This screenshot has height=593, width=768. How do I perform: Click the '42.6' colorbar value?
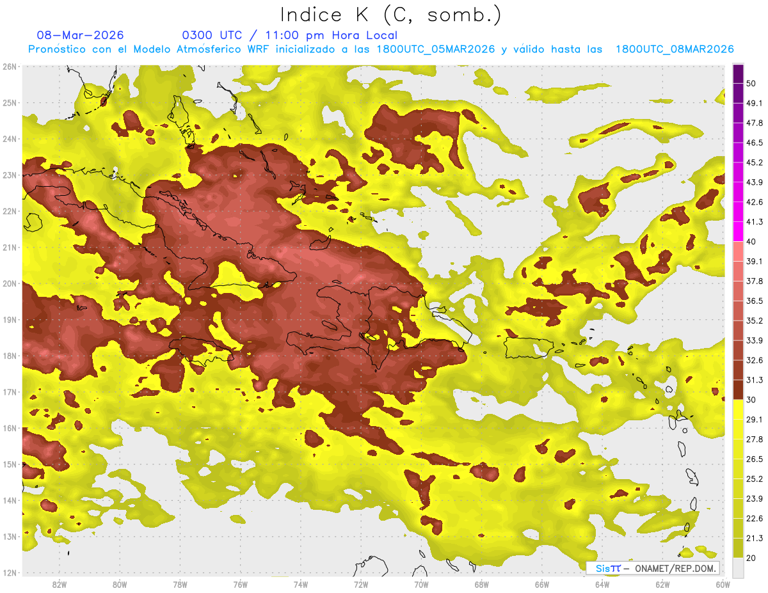754,202
